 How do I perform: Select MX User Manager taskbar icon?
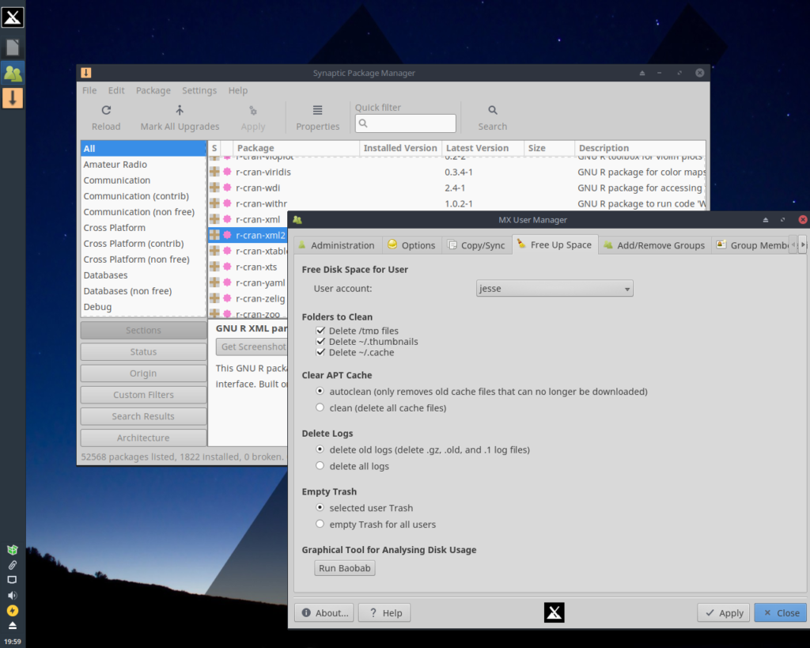coord(13,73)
